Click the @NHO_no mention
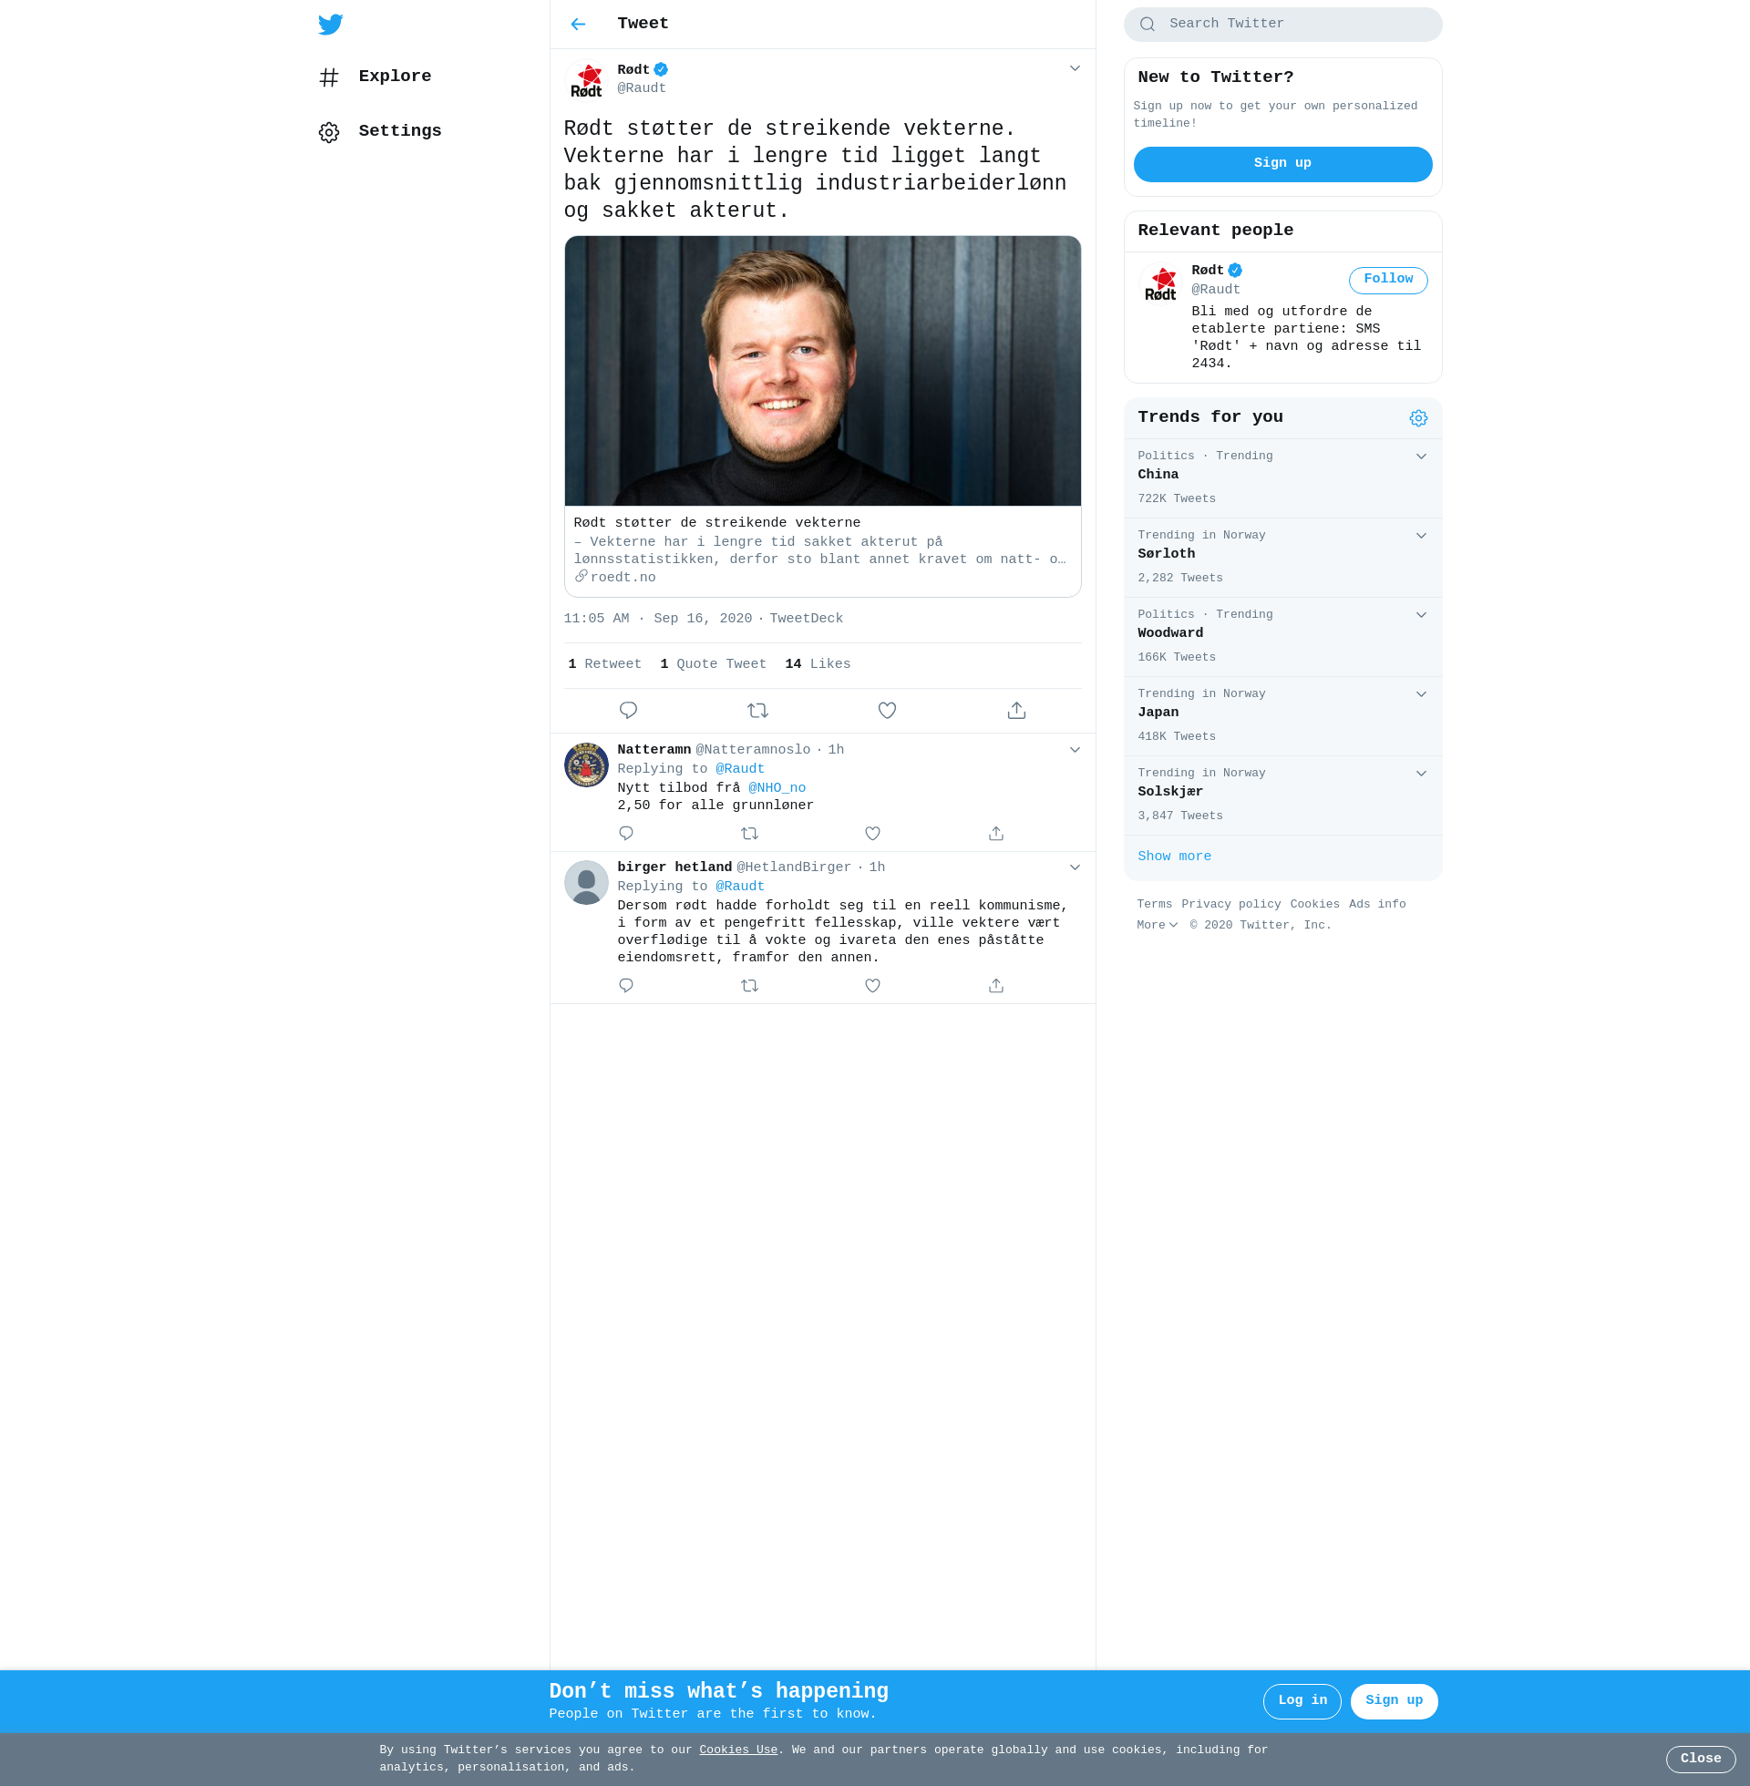The image size is (1750, 1786). coord(777,788)
